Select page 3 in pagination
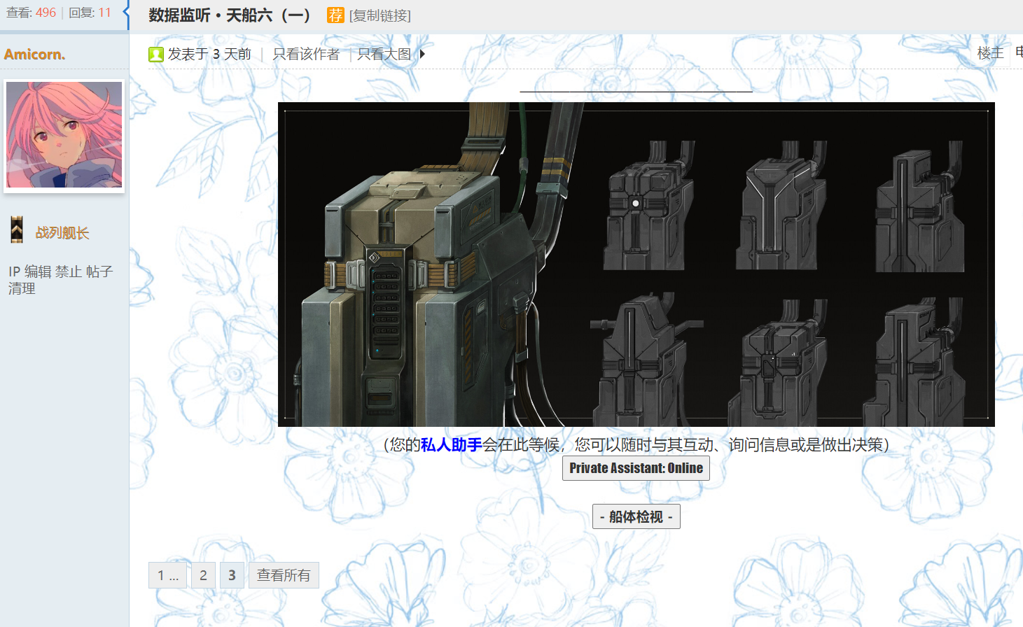Viewport: 1023px width, 627px height. coord(232,575)
